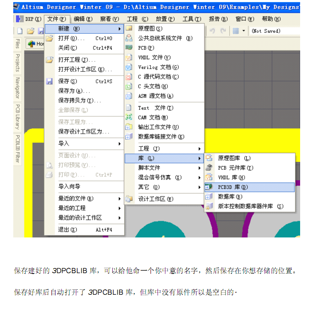This screenshot has height=313, width=325.
Task: Expand the 工程 (J) submenu in New
Action: (165, 149)
